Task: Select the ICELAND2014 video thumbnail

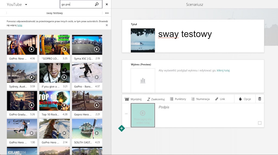Action: point(22,151)
